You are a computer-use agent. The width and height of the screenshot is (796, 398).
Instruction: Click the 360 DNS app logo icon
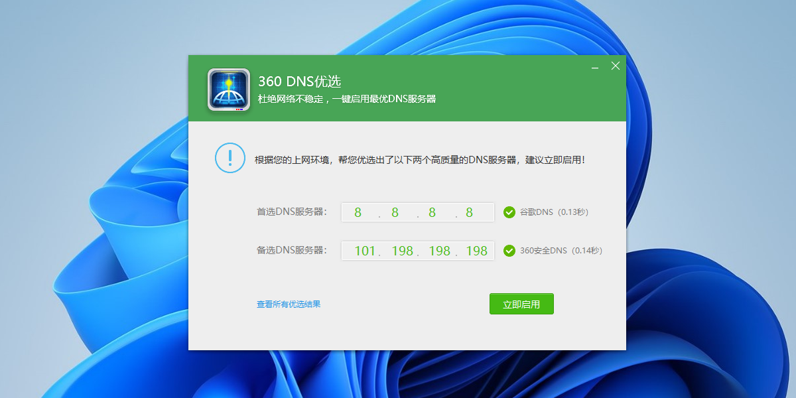pyautogui.click(x=229, y=90)
